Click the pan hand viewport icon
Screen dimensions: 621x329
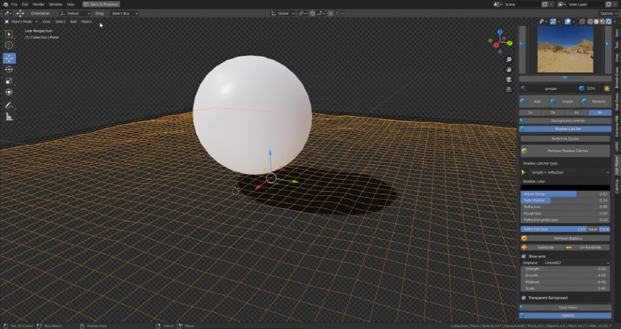[x=509, y=69]
